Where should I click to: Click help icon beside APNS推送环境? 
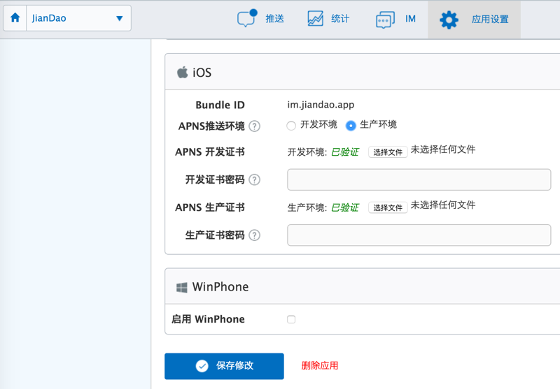point(255,126)
